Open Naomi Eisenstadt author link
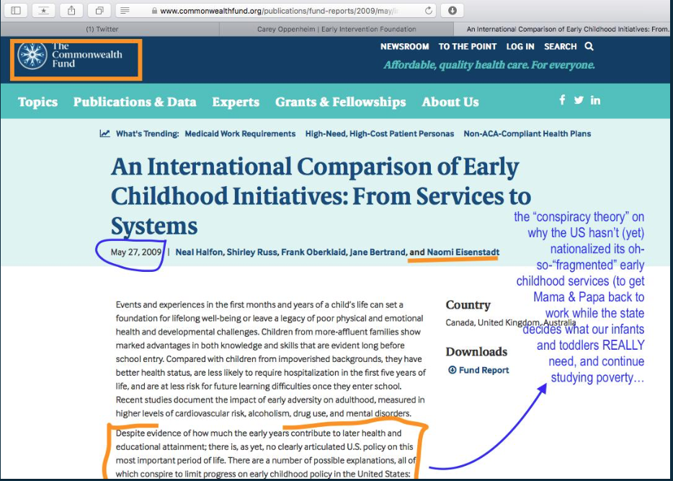The width and height of the screenshot is (673, 481). (463, 252)
